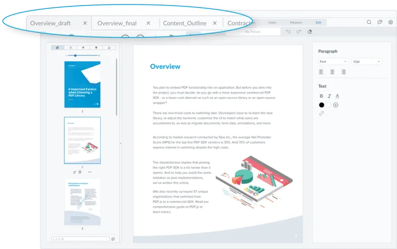Viewport: 397px width, 249px height.
Task: Align paragraph right
Action: 343,72
